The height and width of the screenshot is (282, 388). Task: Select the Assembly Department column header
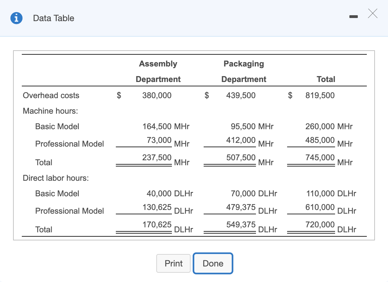pos(158,71)
